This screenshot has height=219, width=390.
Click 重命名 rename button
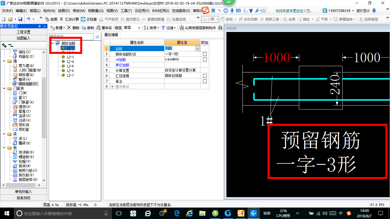click(104, 28)
